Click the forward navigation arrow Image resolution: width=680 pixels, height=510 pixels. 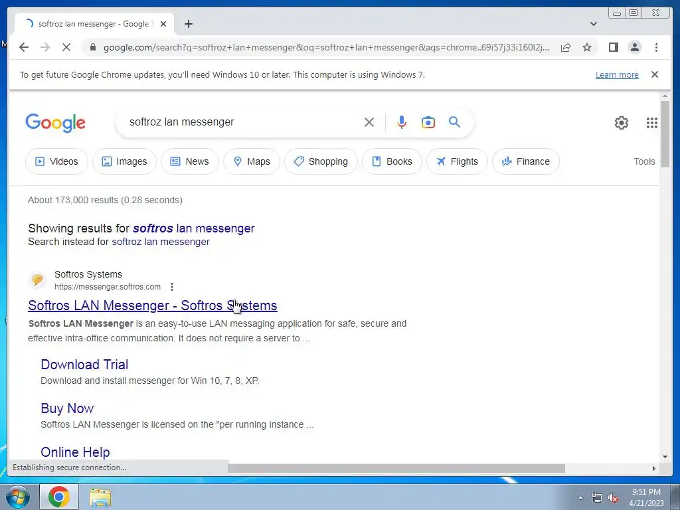45,47
